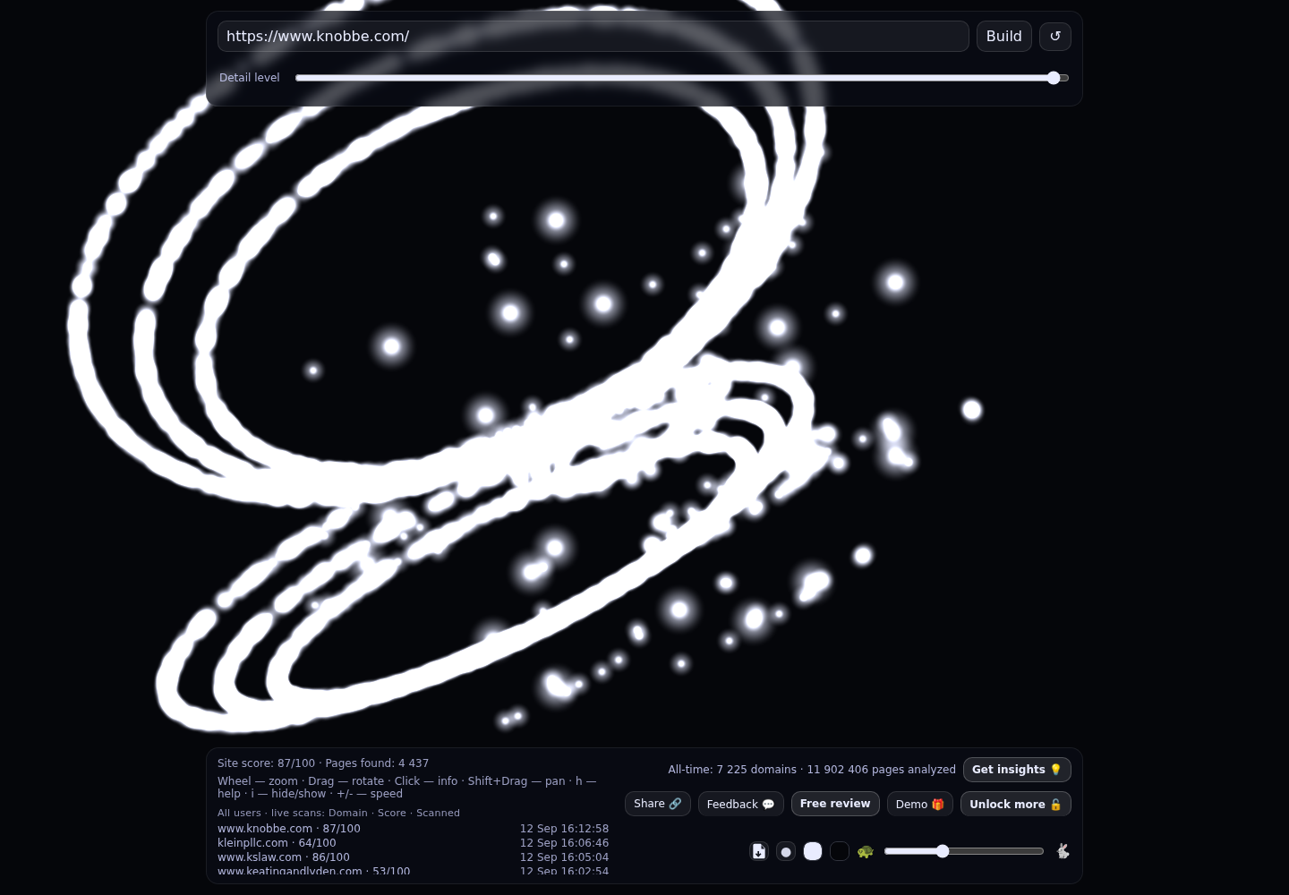Click the 'Detail level' label
Image resolution: width=1289 pixels, height=895 pixels.
click(x=250, y=78)
